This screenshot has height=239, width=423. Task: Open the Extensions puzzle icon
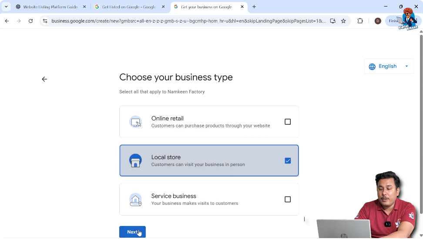point(360,21)
